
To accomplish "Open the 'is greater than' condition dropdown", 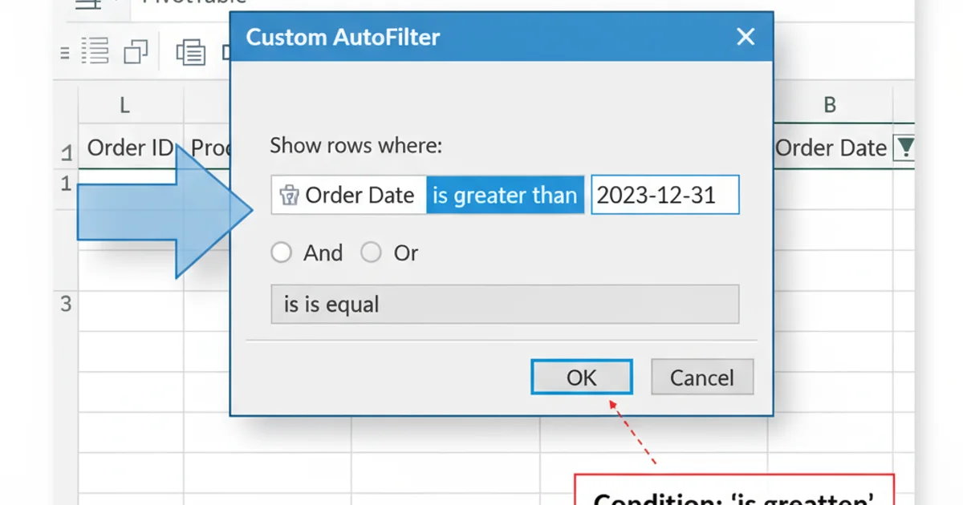I will [505, 195].
